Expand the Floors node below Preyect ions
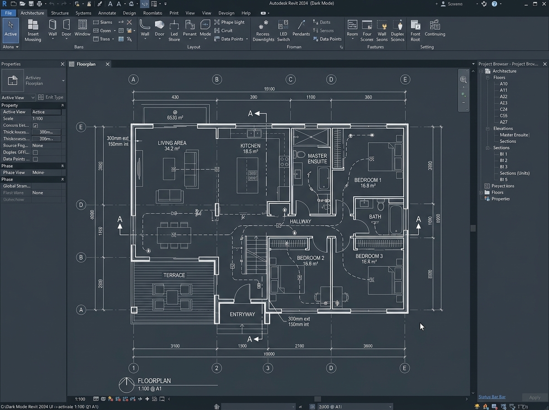 481,193
